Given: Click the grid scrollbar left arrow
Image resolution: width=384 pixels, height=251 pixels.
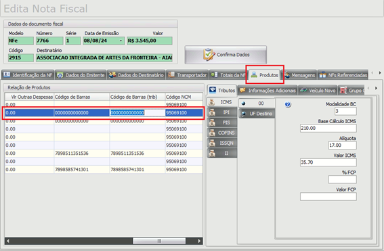Looking at the screenshot, I should tap(8, 241).
